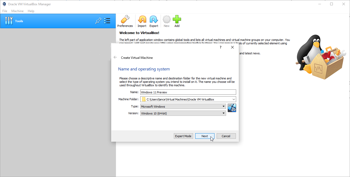Click the pin icon on the Tools row

point(98,21)
